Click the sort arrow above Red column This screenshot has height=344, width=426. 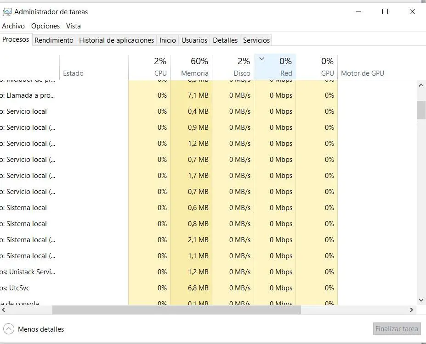coord(261,59)
